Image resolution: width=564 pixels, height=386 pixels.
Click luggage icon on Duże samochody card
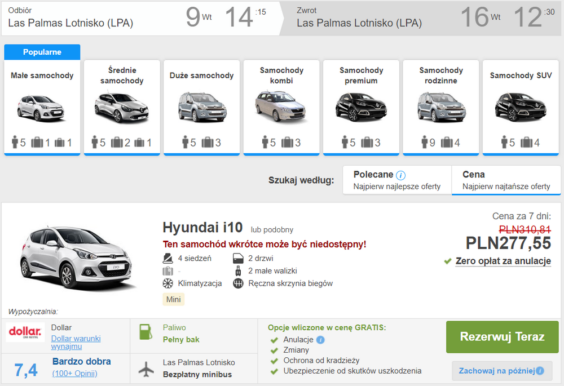[208, 143]
